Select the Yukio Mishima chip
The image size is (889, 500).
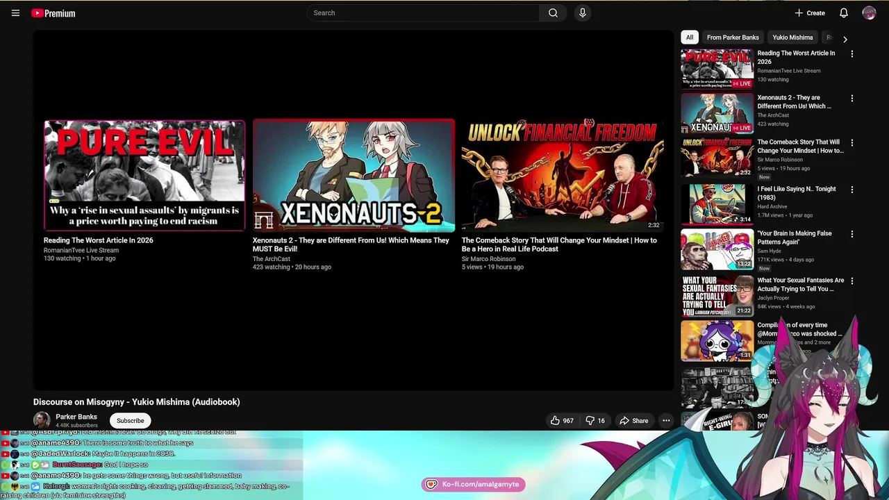click(x=792, y=37)
